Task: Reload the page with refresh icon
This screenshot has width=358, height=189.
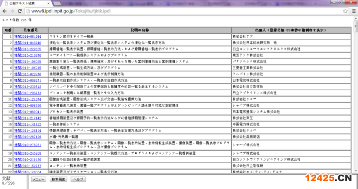Action: (19, 11)
